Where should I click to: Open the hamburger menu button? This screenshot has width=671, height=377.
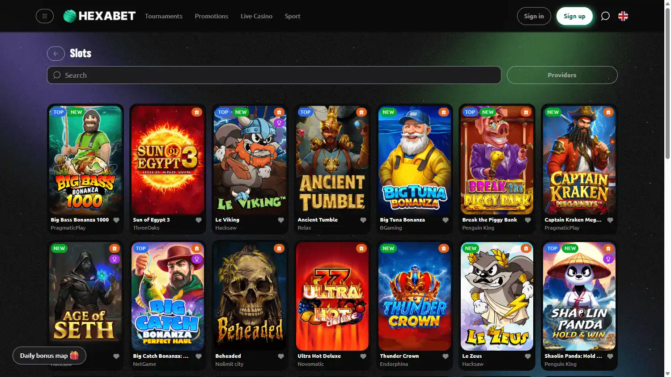(x=45, y=16)
